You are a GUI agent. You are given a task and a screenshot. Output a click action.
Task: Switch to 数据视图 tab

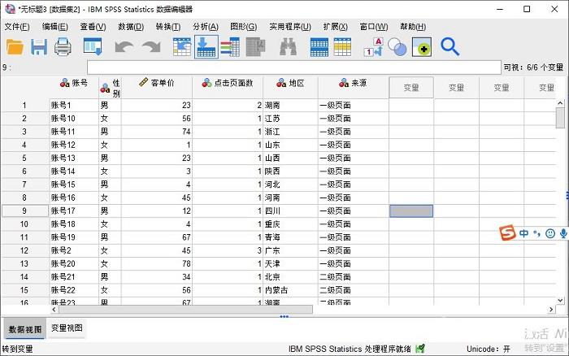tap(25, 329)
